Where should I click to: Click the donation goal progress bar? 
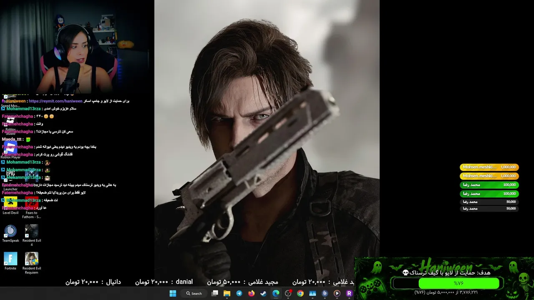[x=445, y=283]
